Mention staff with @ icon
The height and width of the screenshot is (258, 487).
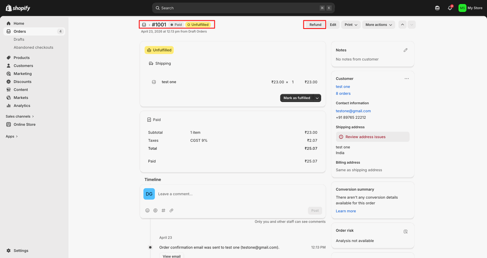[x=155, y=210]
